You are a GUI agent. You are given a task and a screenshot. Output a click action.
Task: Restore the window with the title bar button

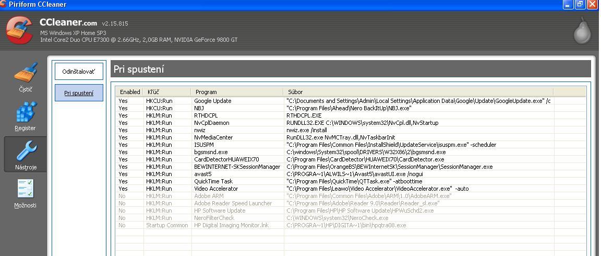[580, 4]
